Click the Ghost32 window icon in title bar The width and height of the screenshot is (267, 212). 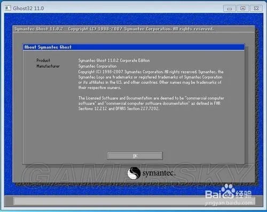(x=8, y=8)
